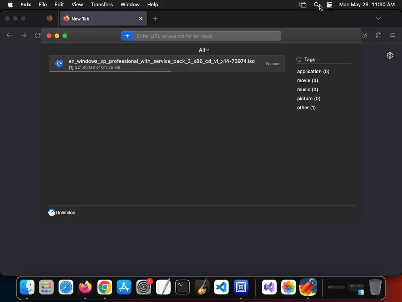Filter by application (0) tag

[313, 72]
